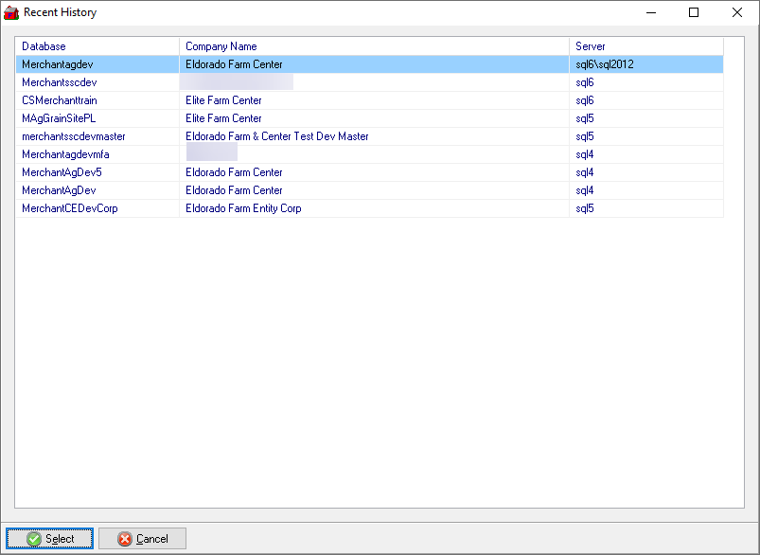The height and width of the screenshot is (555, 760).
Task: Select the merchantsscdevmaster database entry
Action: coord(74,136)
